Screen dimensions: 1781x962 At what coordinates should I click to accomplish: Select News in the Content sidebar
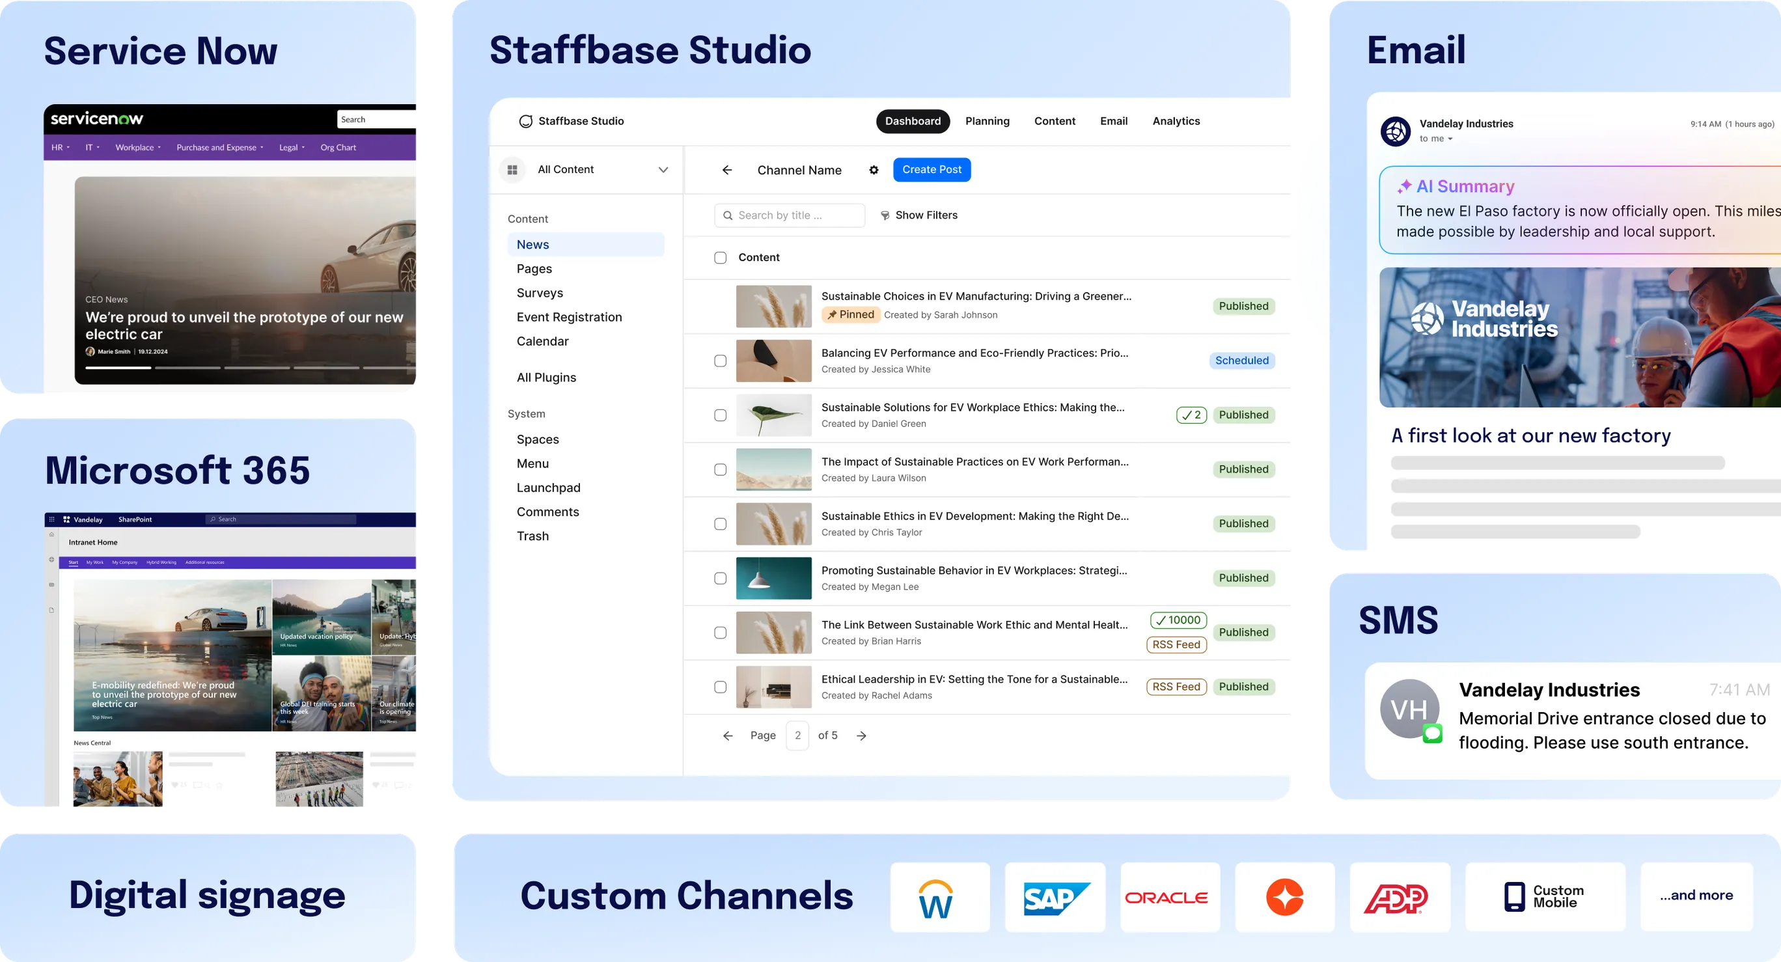586,245
